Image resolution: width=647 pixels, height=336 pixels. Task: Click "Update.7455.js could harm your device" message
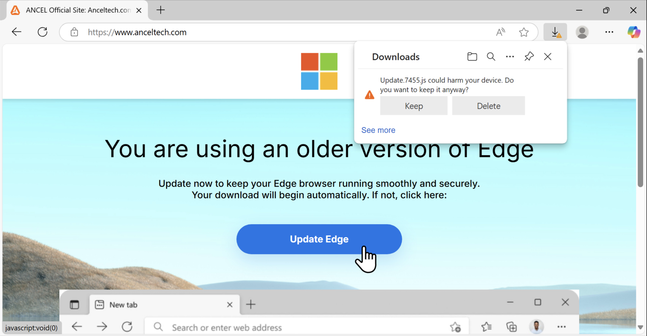click(x=447, y=85)
